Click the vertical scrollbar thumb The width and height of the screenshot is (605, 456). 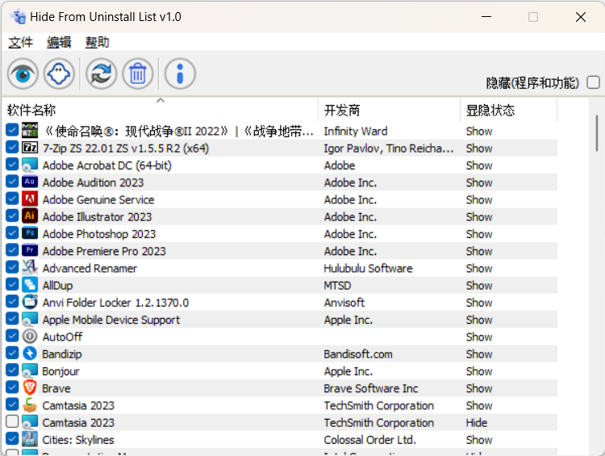[x=597, y=133]
